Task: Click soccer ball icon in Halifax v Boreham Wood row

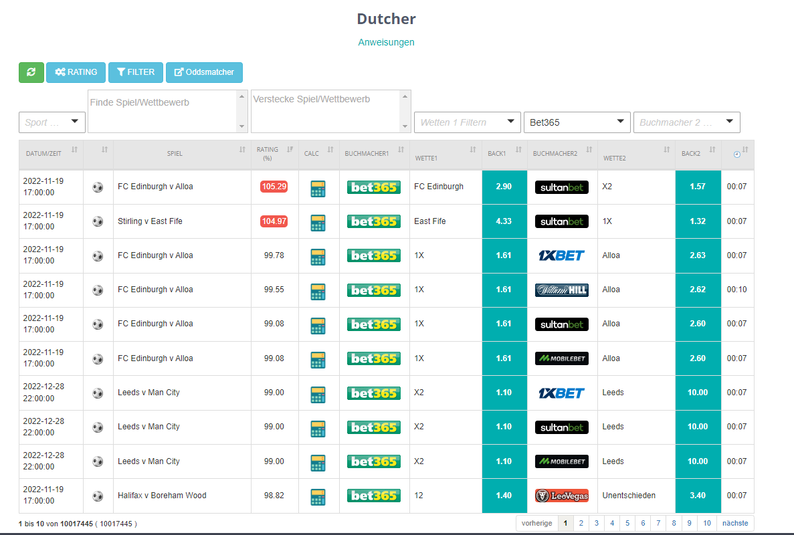Action: click(x=98, y=496)
